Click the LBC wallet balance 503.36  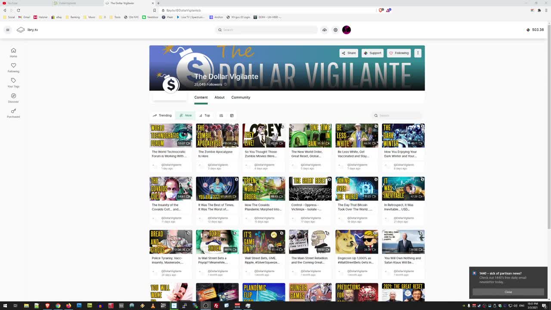tap(535, 30)
